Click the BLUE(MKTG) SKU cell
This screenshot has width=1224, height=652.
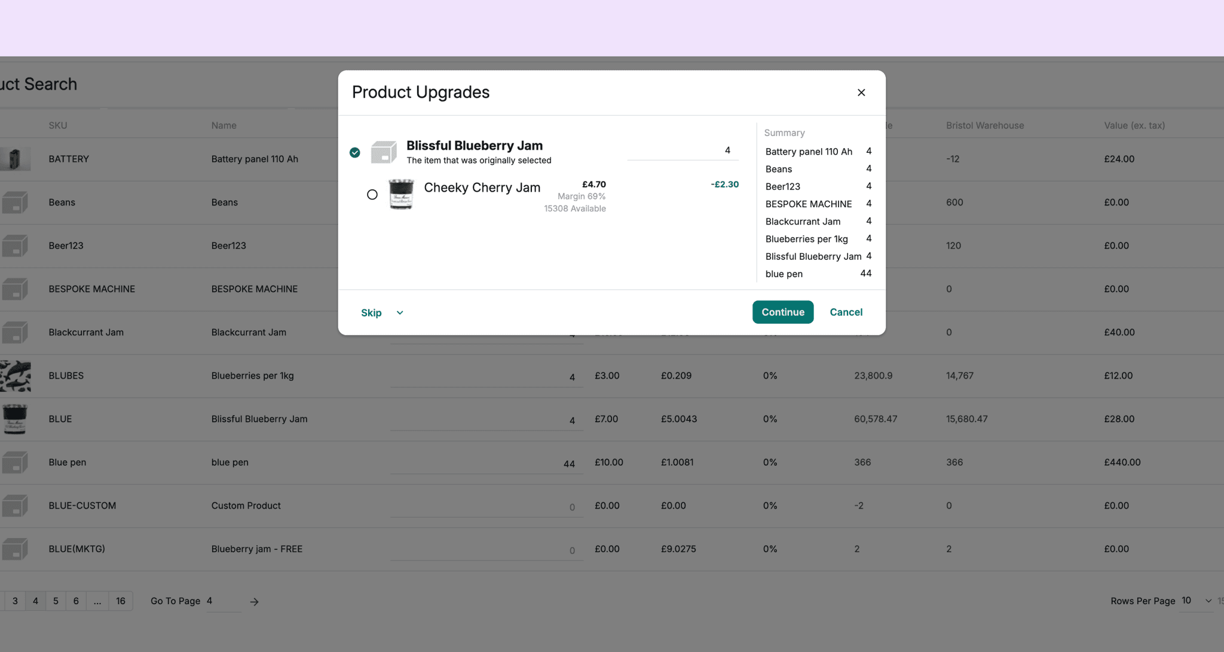click(76, 549)
